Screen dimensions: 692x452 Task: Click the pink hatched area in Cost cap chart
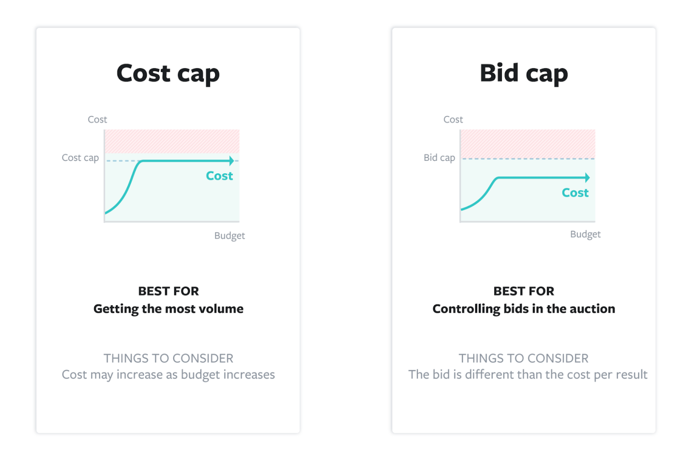tap(172, 141)
